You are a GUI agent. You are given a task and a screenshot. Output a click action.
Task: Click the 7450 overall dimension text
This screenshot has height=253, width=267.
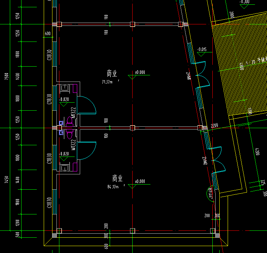[x=6, y=180]
